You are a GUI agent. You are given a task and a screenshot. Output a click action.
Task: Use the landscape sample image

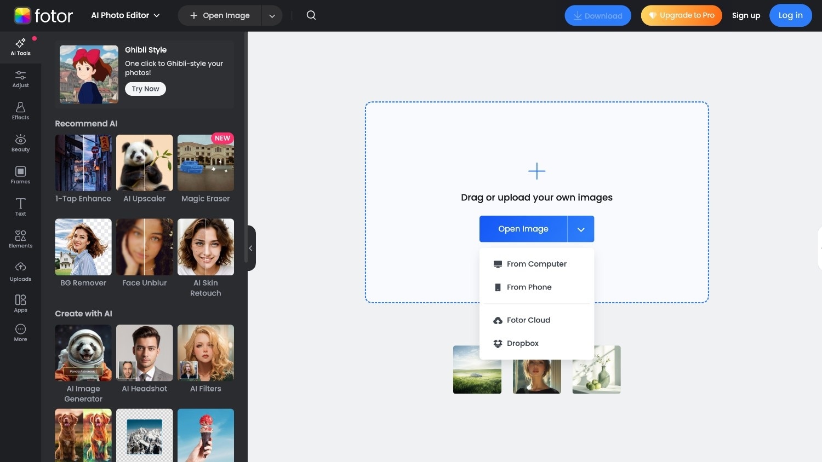coord(477,369)
